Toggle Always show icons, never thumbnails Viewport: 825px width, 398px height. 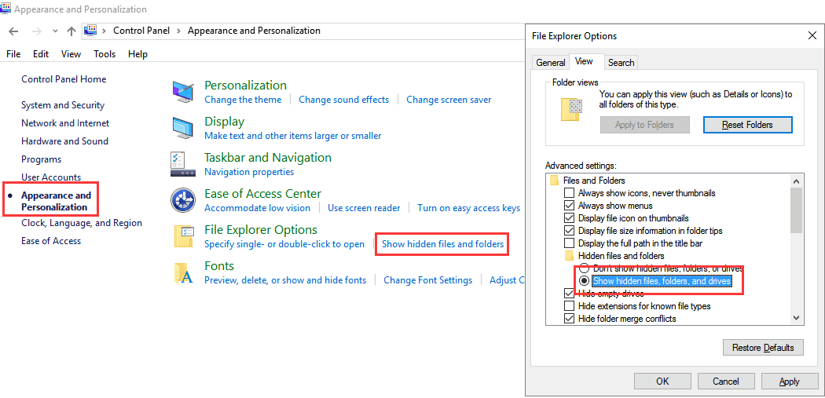point(570,193)
